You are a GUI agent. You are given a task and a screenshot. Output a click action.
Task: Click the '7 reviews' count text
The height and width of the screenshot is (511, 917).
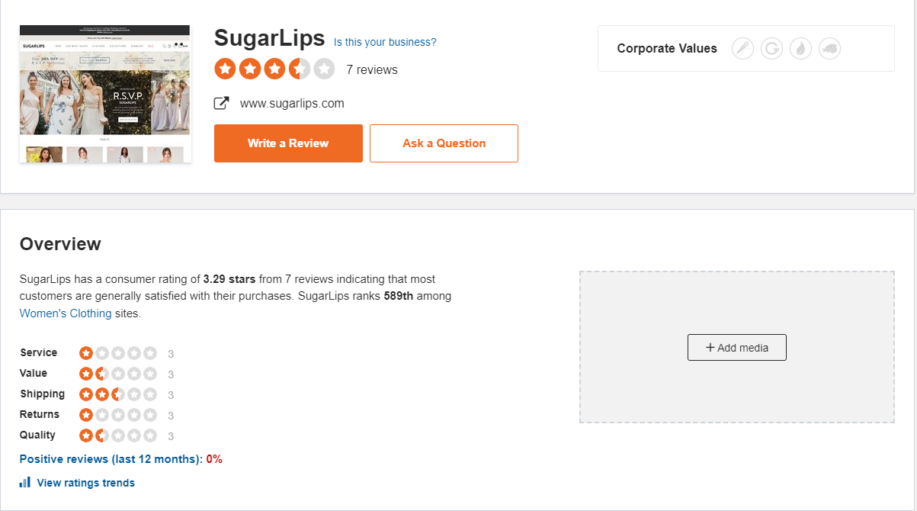coord(373,69)
